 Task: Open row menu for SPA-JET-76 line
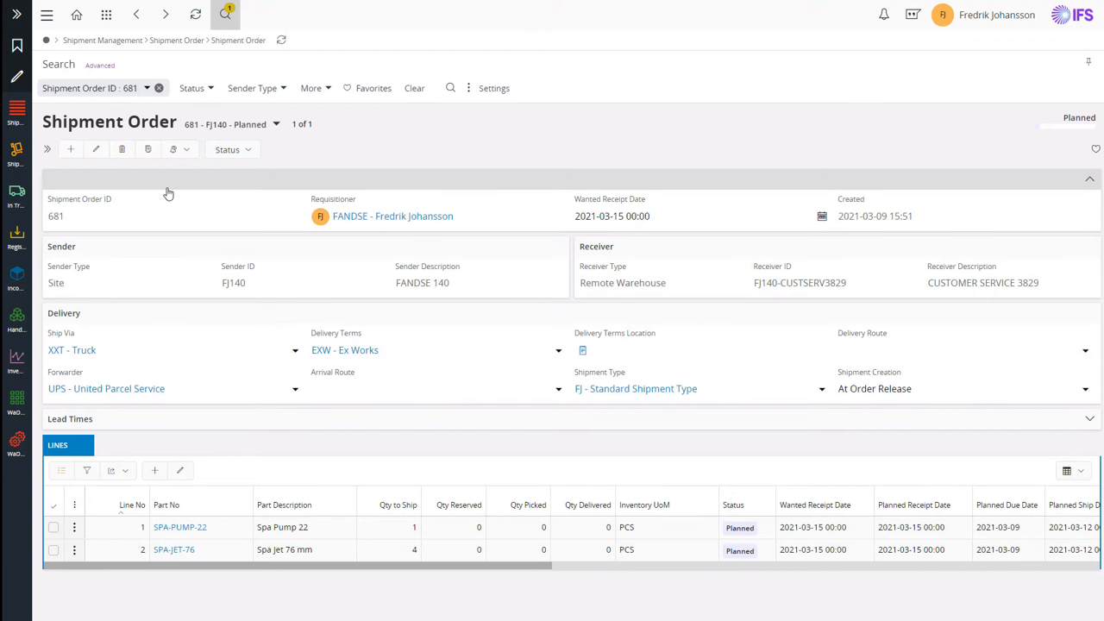coord(74,549)
